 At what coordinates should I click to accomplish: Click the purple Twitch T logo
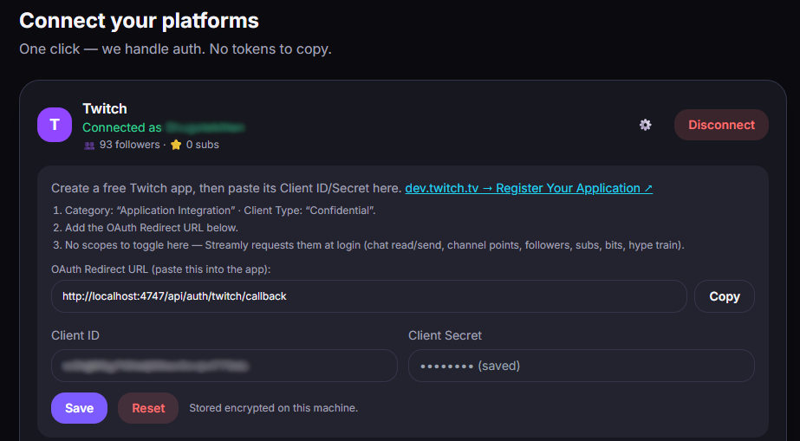click(55, 125)
